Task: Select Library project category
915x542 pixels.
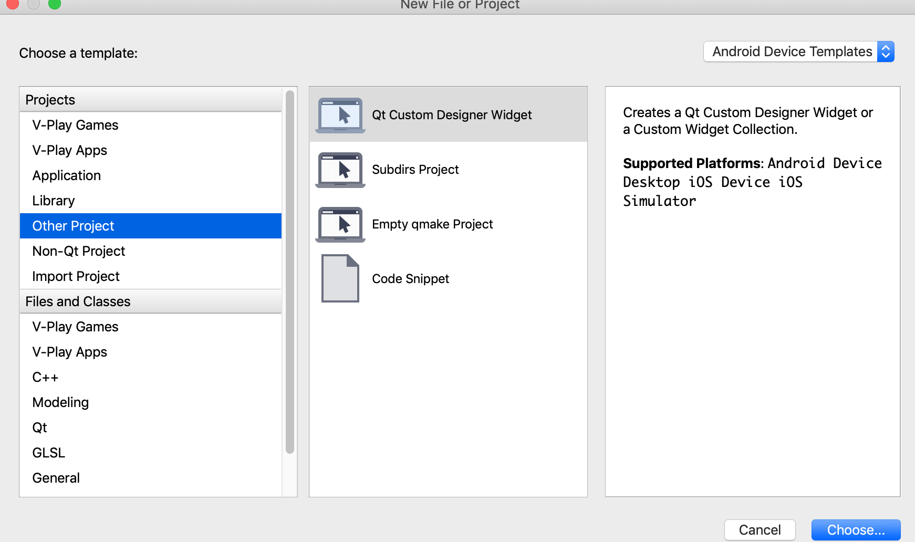Action: click(54, 201)
